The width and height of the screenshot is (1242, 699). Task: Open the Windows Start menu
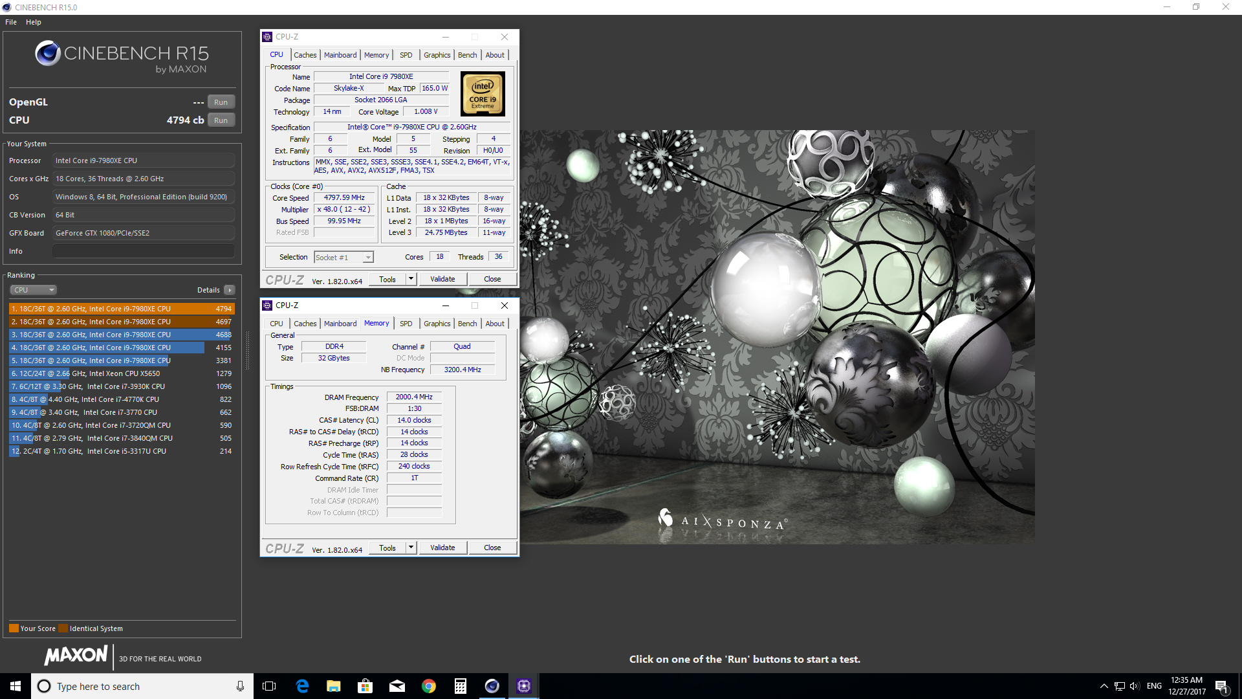(16, 686)
